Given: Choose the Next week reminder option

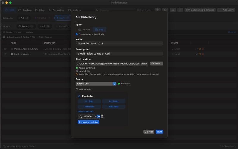Looking at the screenshot, I should pyautogui.click(x=114, y=107).
